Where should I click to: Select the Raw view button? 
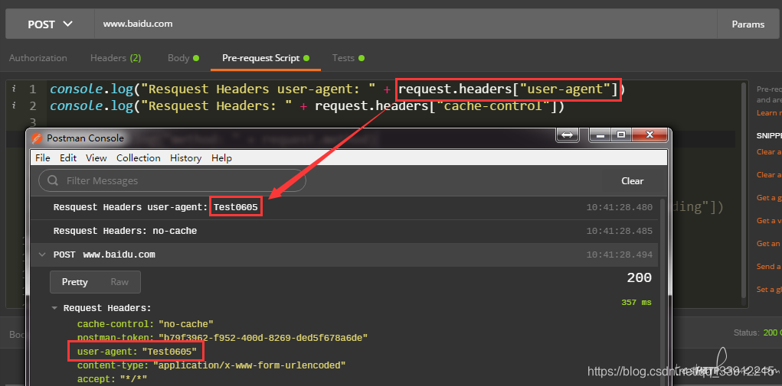[119, 282]
